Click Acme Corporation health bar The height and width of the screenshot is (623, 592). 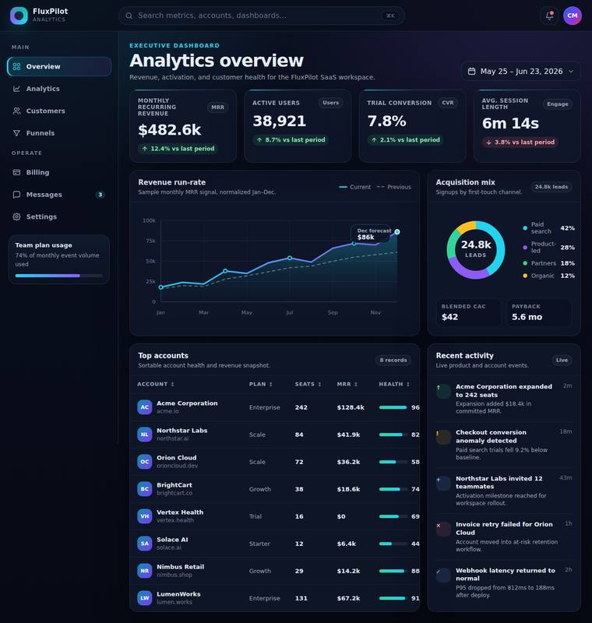(393, 407)
